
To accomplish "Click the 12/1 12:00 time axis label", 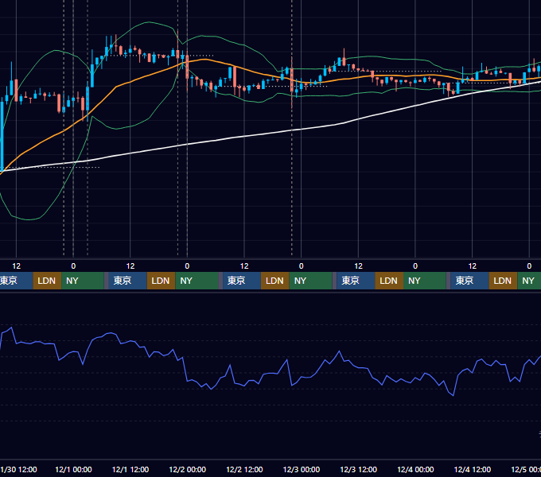I will [x=130, y=469].
